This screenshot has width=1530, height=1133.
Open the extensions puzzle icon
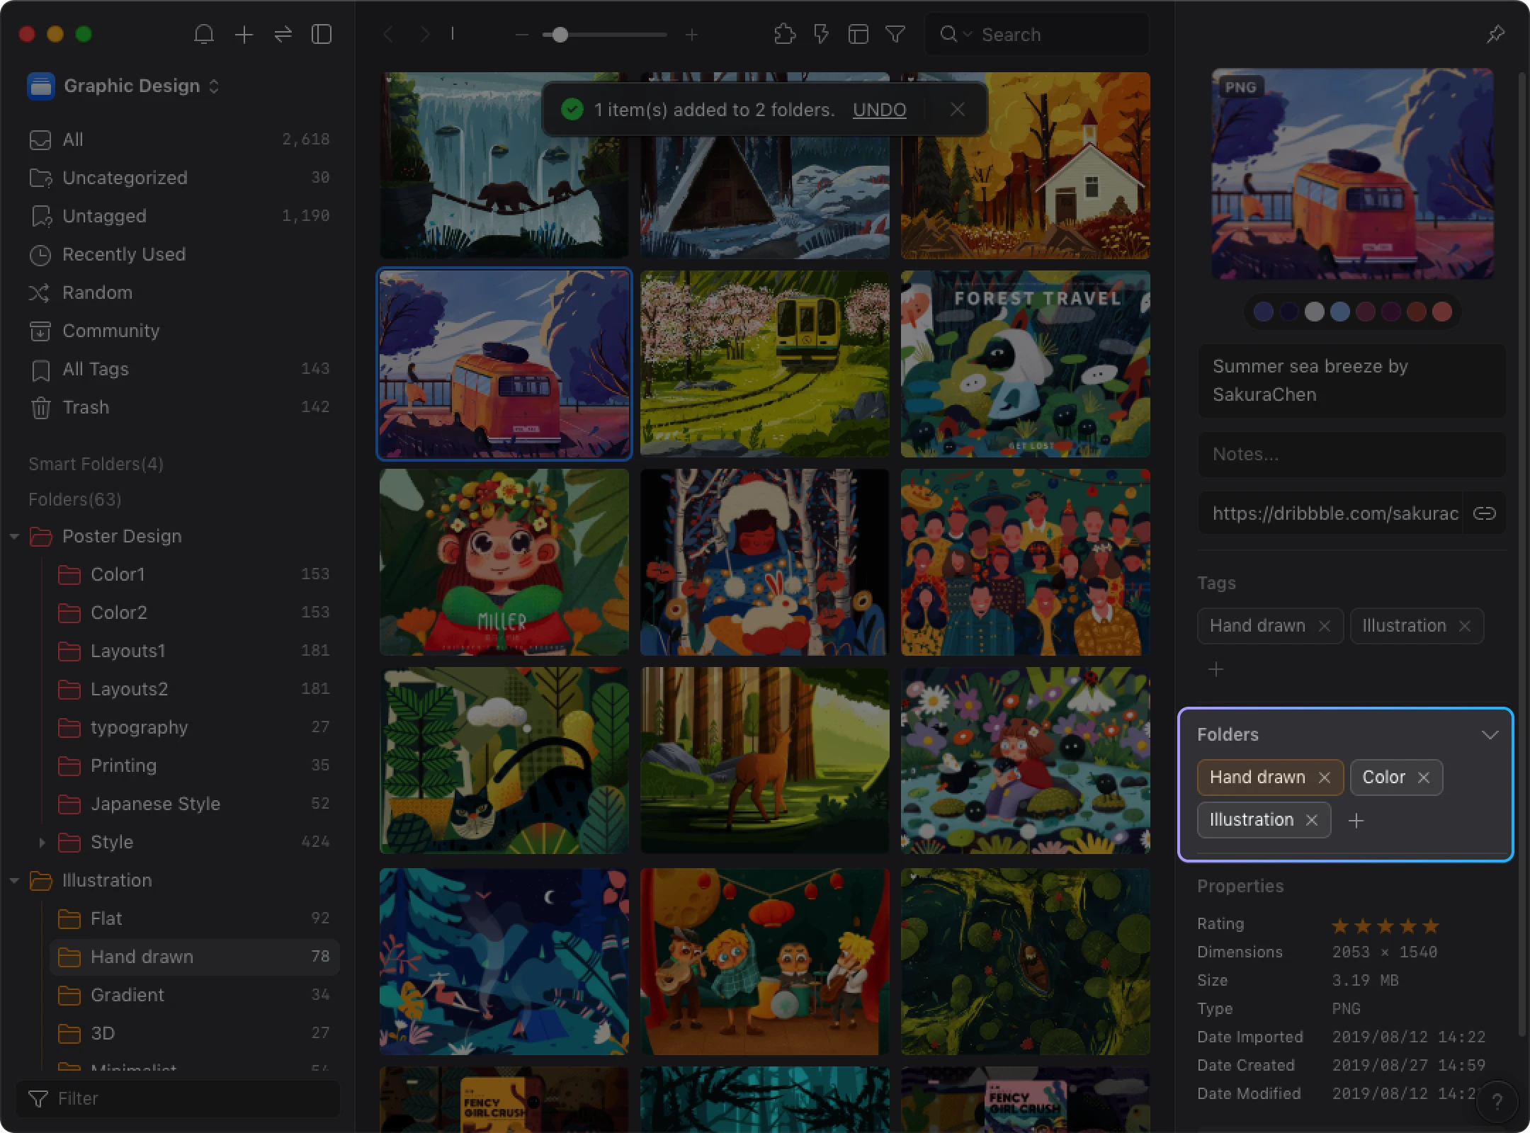pyautogui.click(x=785, y=34)
